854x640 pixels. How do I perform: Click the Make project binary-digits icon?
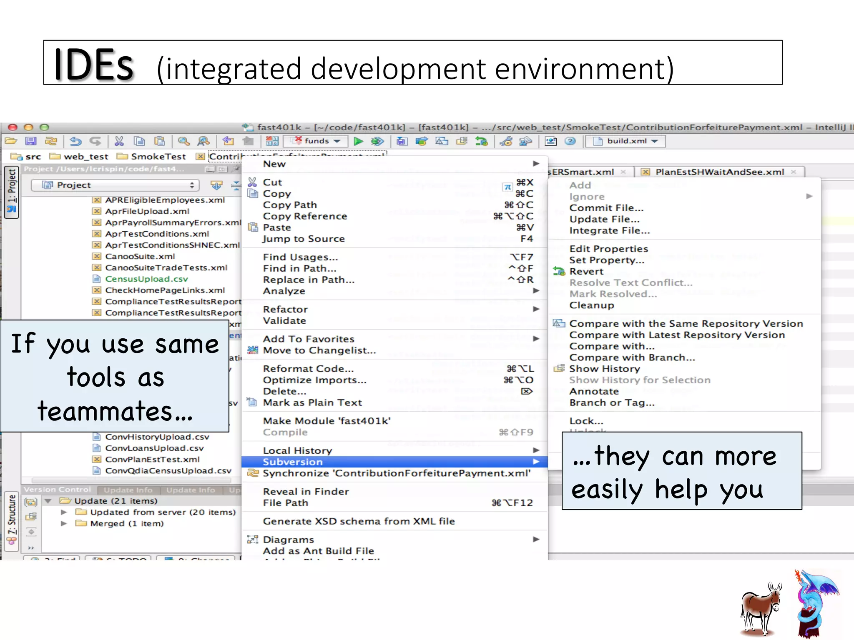pos(272,141)
